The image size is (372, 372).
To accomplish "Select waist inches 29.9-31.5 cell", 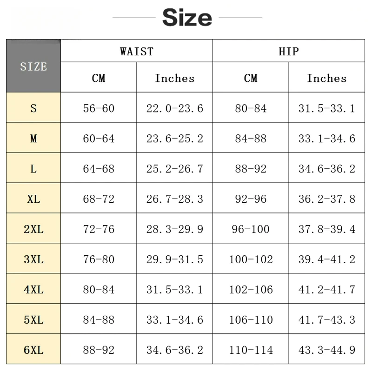I will (175, 259).
